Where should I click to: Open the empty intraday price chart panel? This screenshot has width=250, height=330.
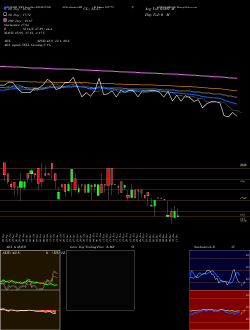[x=100, y=280]
